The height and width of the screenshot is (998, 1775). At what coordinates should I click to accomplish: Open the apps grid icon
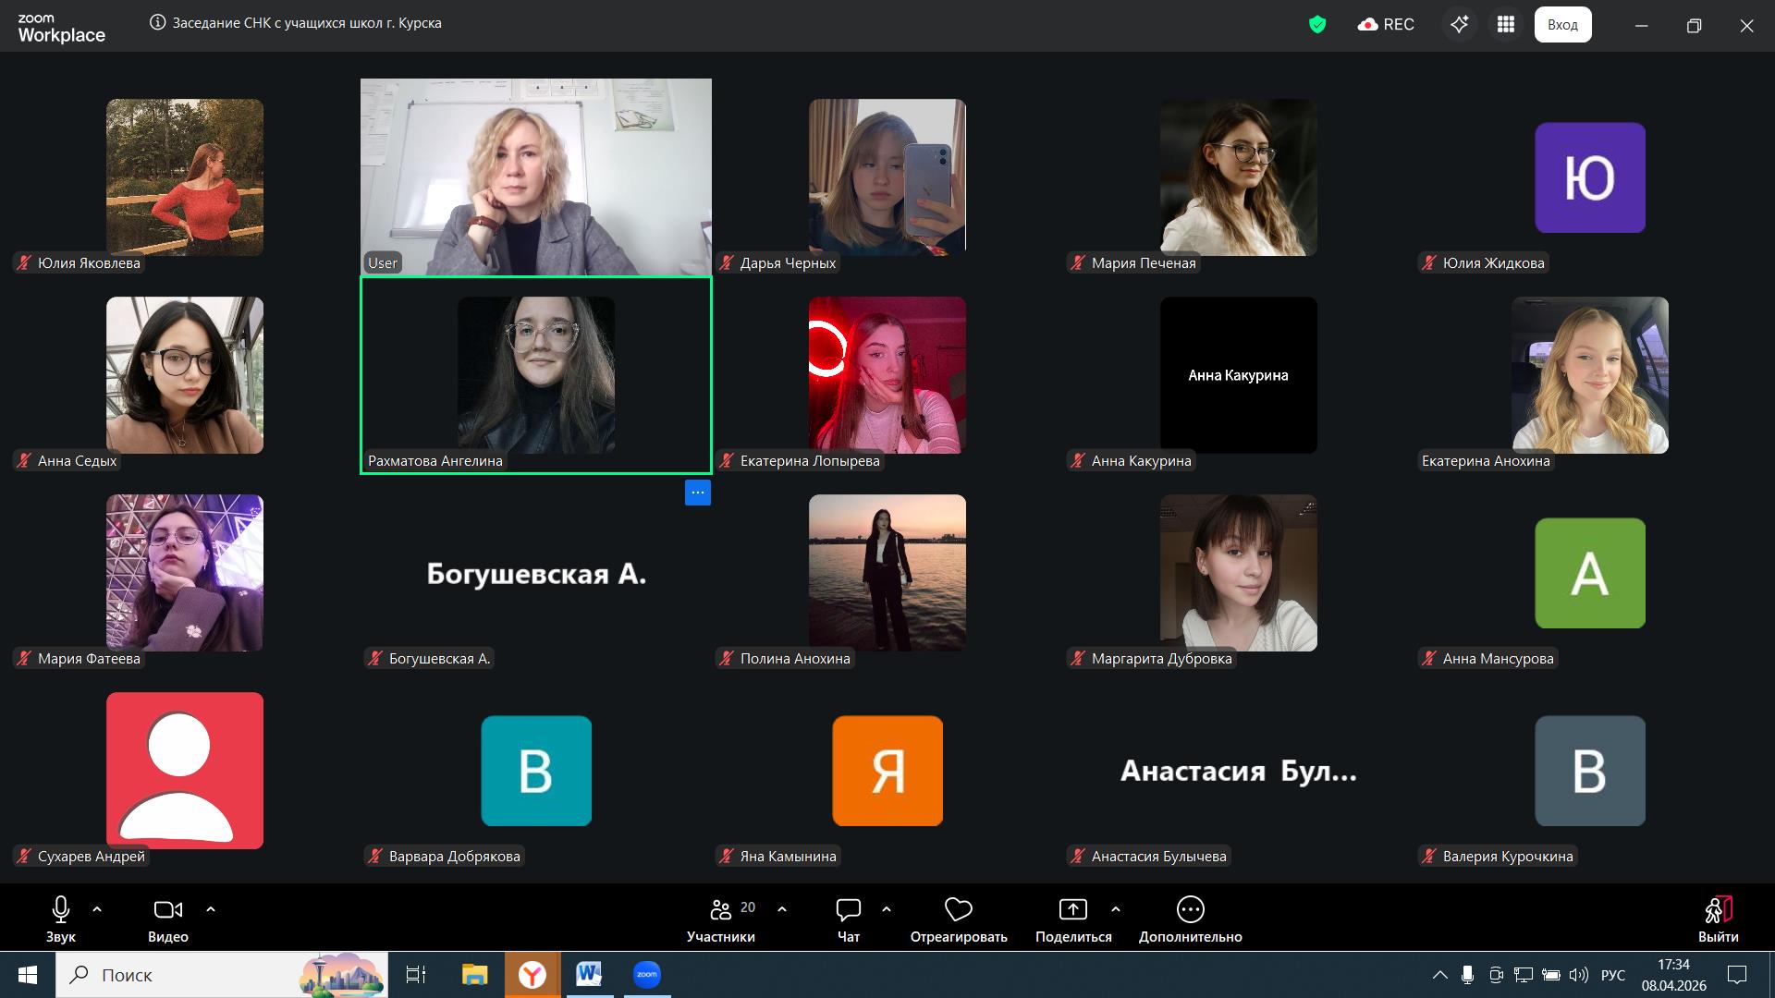(1506, 25)
